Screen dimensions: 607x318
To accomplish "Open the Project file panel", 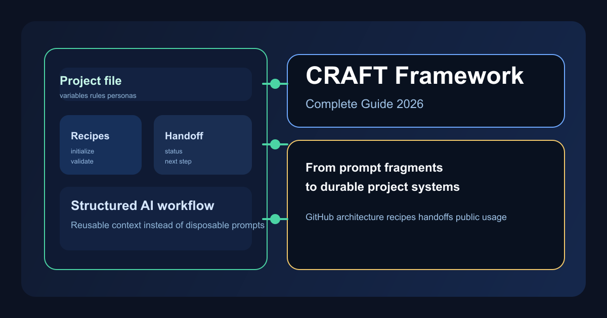I will click(x=156, y=84).
